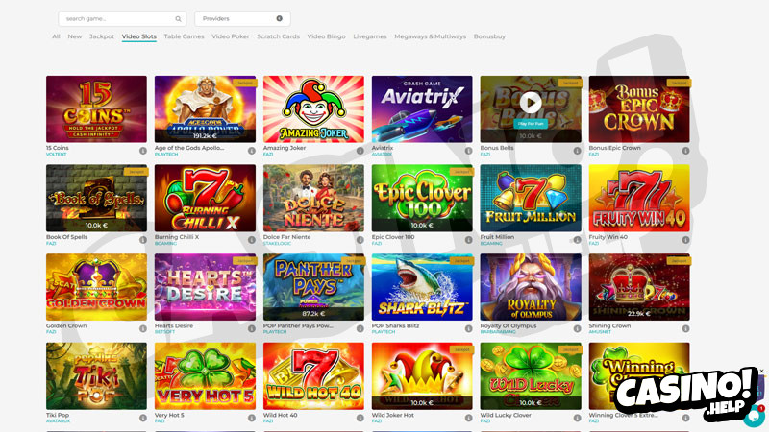Show info for Book Of Spells

pyautogui.click(x=143, y=240)
